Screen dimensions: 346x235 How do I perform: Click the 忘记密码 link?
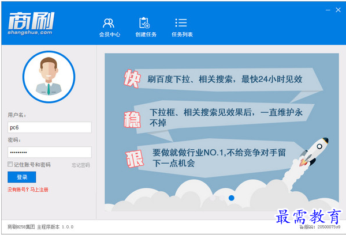point(81,165)
